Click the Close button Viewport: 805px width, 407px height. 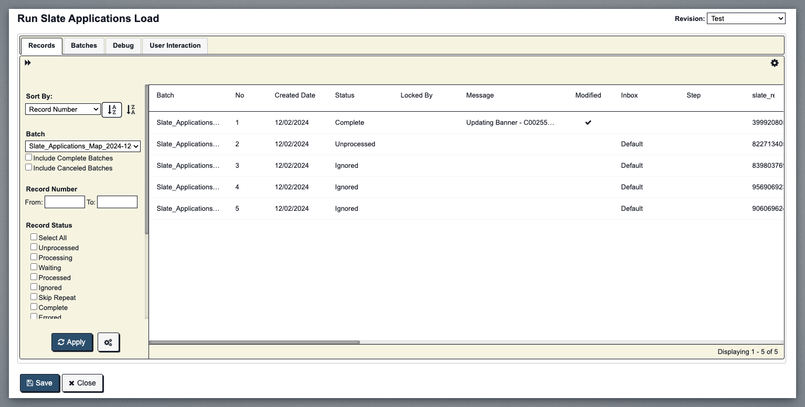tap(82, 383)
